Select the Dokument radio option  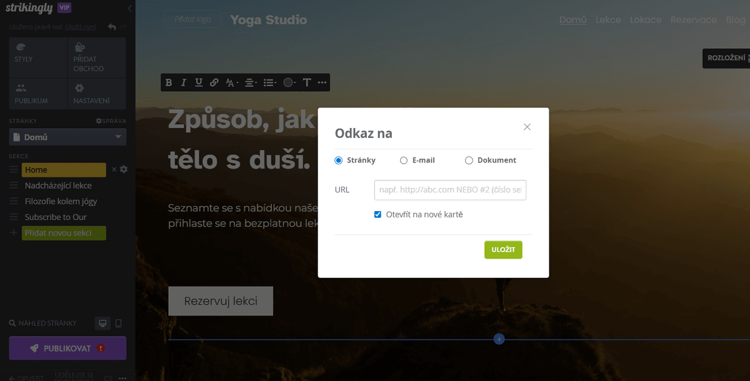469,161
